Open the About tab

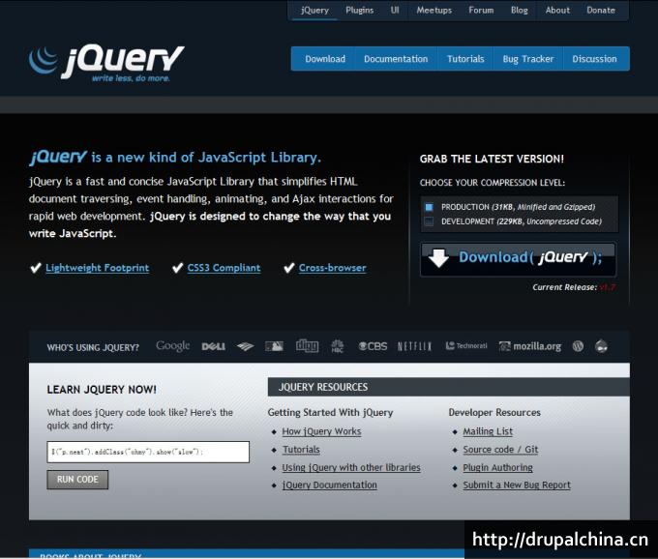tap(557, 10)
